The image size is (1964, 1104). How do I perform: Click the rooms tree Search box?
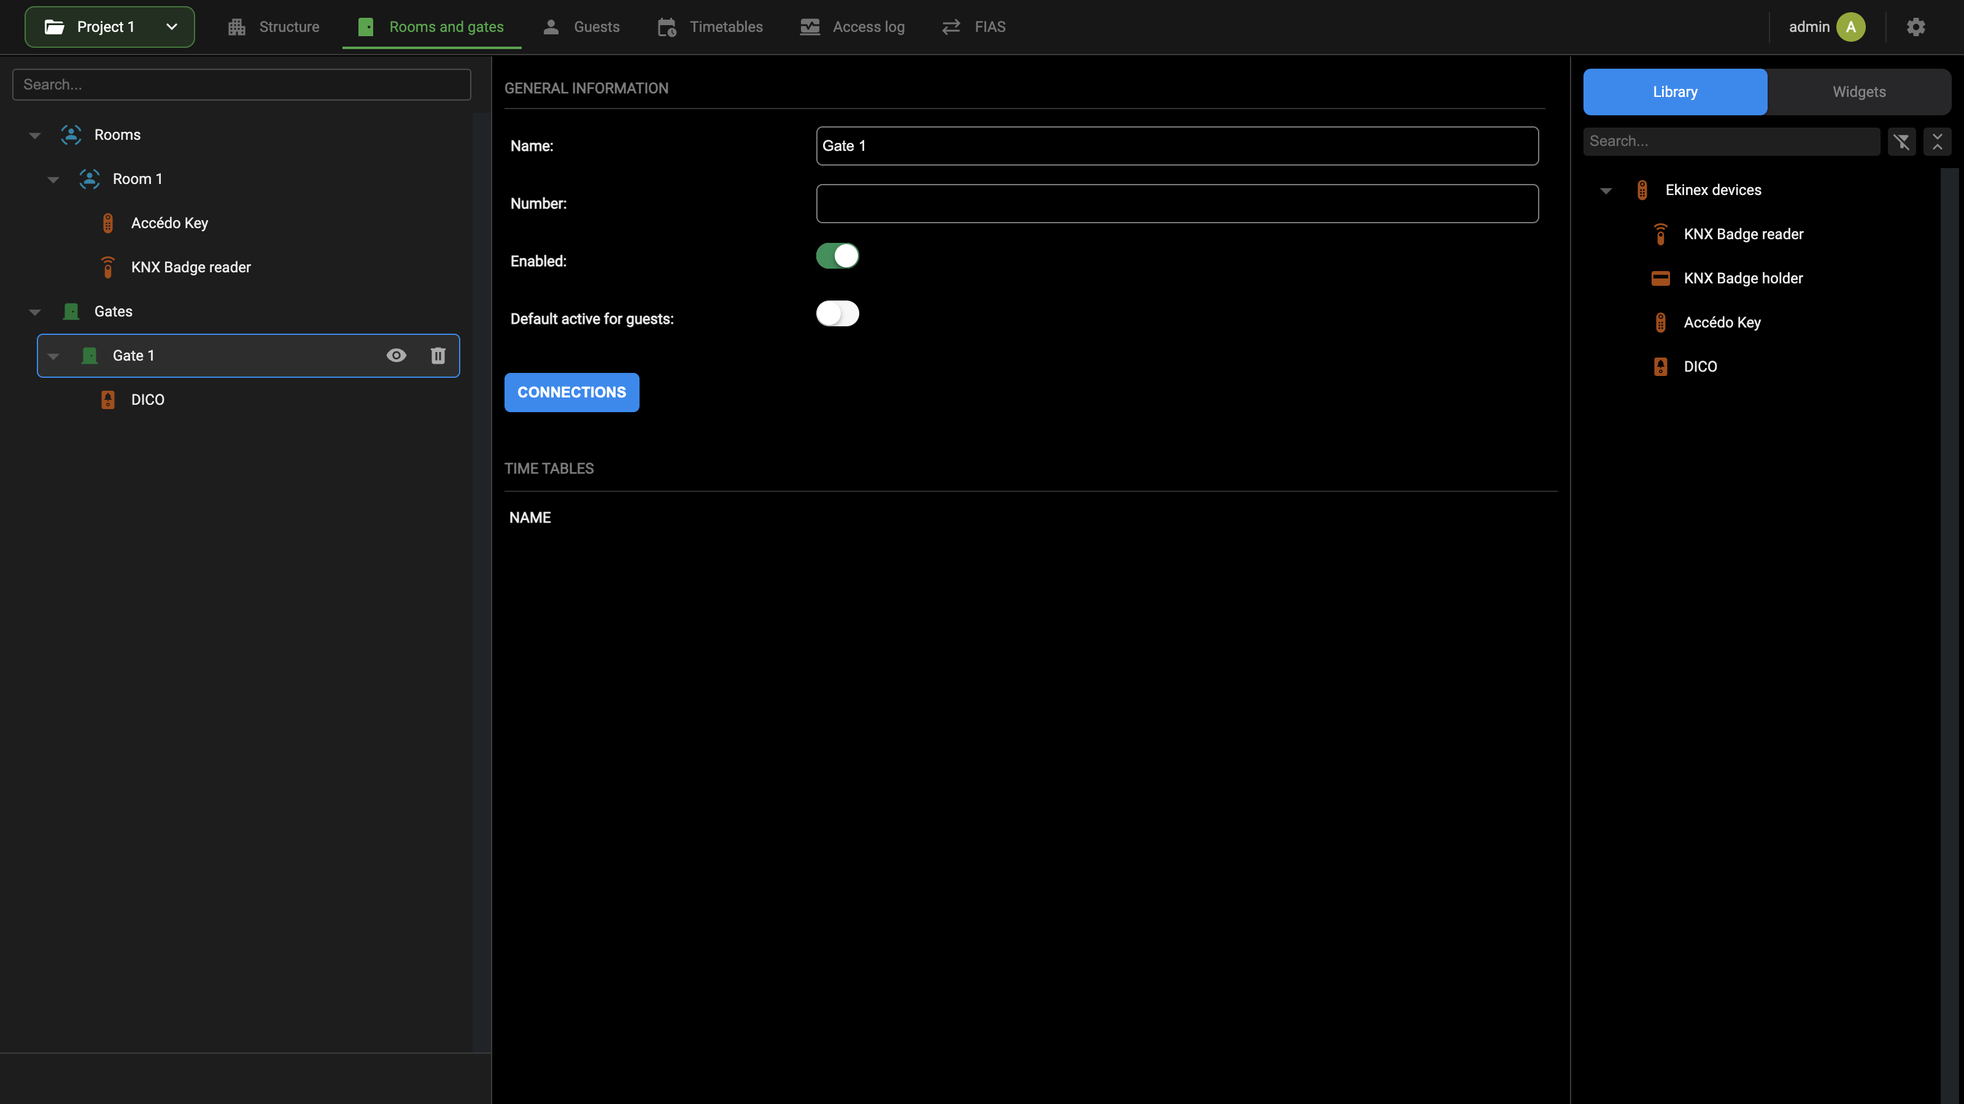(x=242, y=85)
